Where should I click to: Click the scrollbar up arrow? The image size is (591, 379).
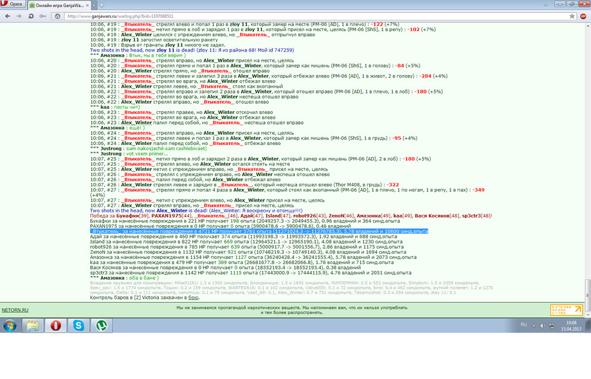pos(588,25)
